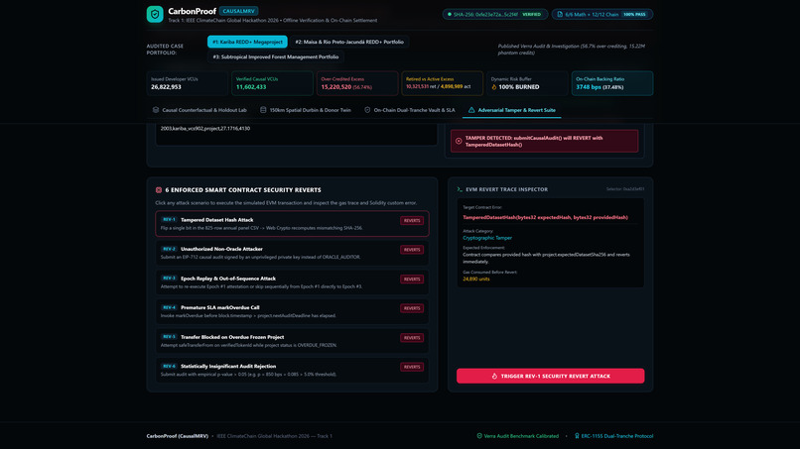Open the Adversarial Tamper & Revert Suite tab

[x=512, y=110]
